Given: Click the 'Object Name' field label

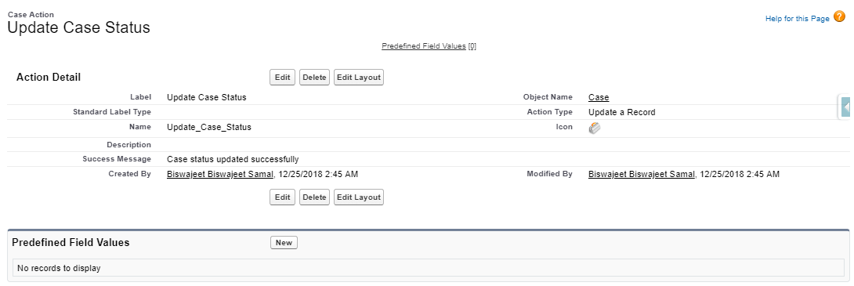Looking at the screenshot, I should coord(548,97).
